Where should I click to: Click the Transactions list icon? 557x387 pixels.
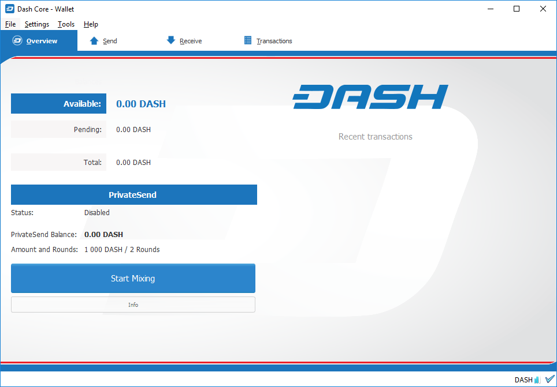coord(248,40)
